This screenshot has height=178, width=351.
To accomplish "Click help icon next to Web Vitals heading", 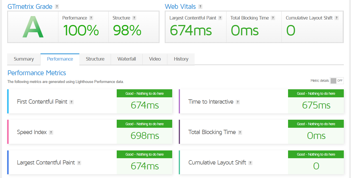I will tap(200, 7).
